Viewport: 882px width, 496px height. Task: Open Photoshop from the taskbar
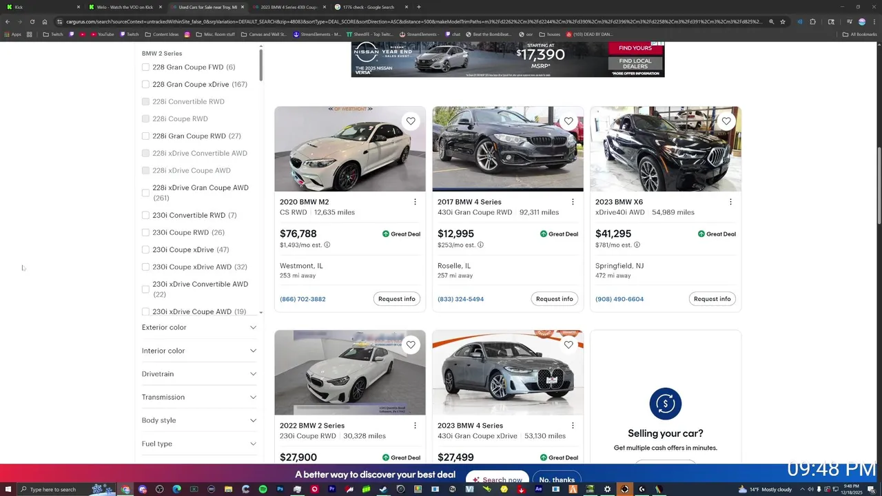point(280,489)
